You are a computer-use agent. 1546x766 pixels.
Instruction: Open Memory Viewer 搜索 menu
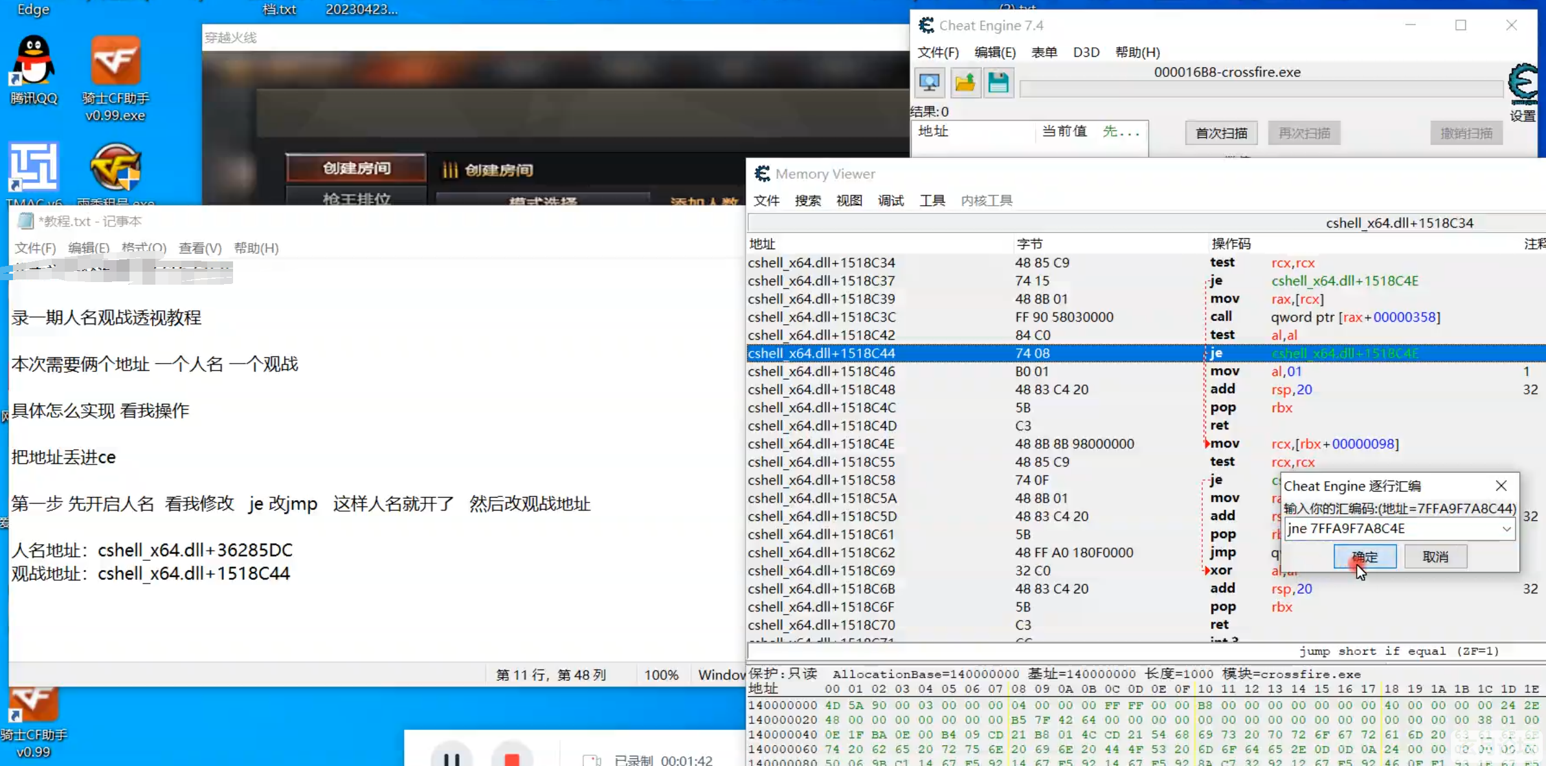pos(808,201)
